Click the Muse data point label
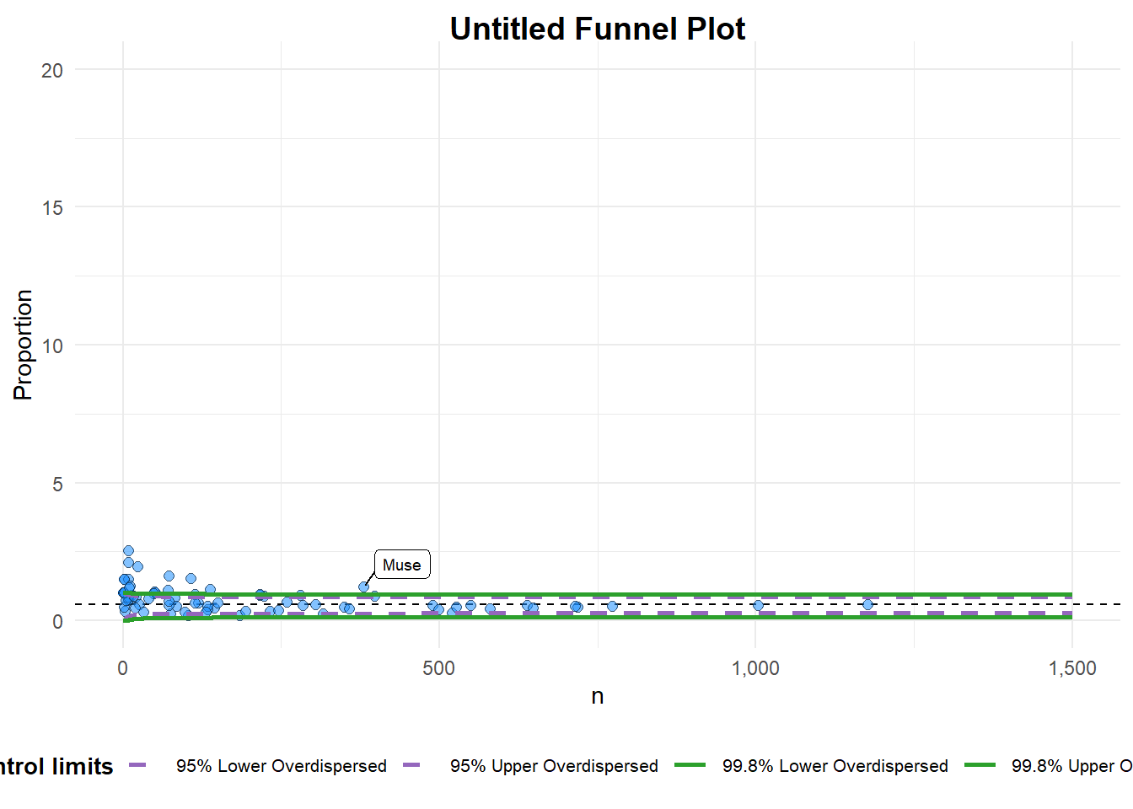This screenshot has width=1133, height=809. pos(402,565)
